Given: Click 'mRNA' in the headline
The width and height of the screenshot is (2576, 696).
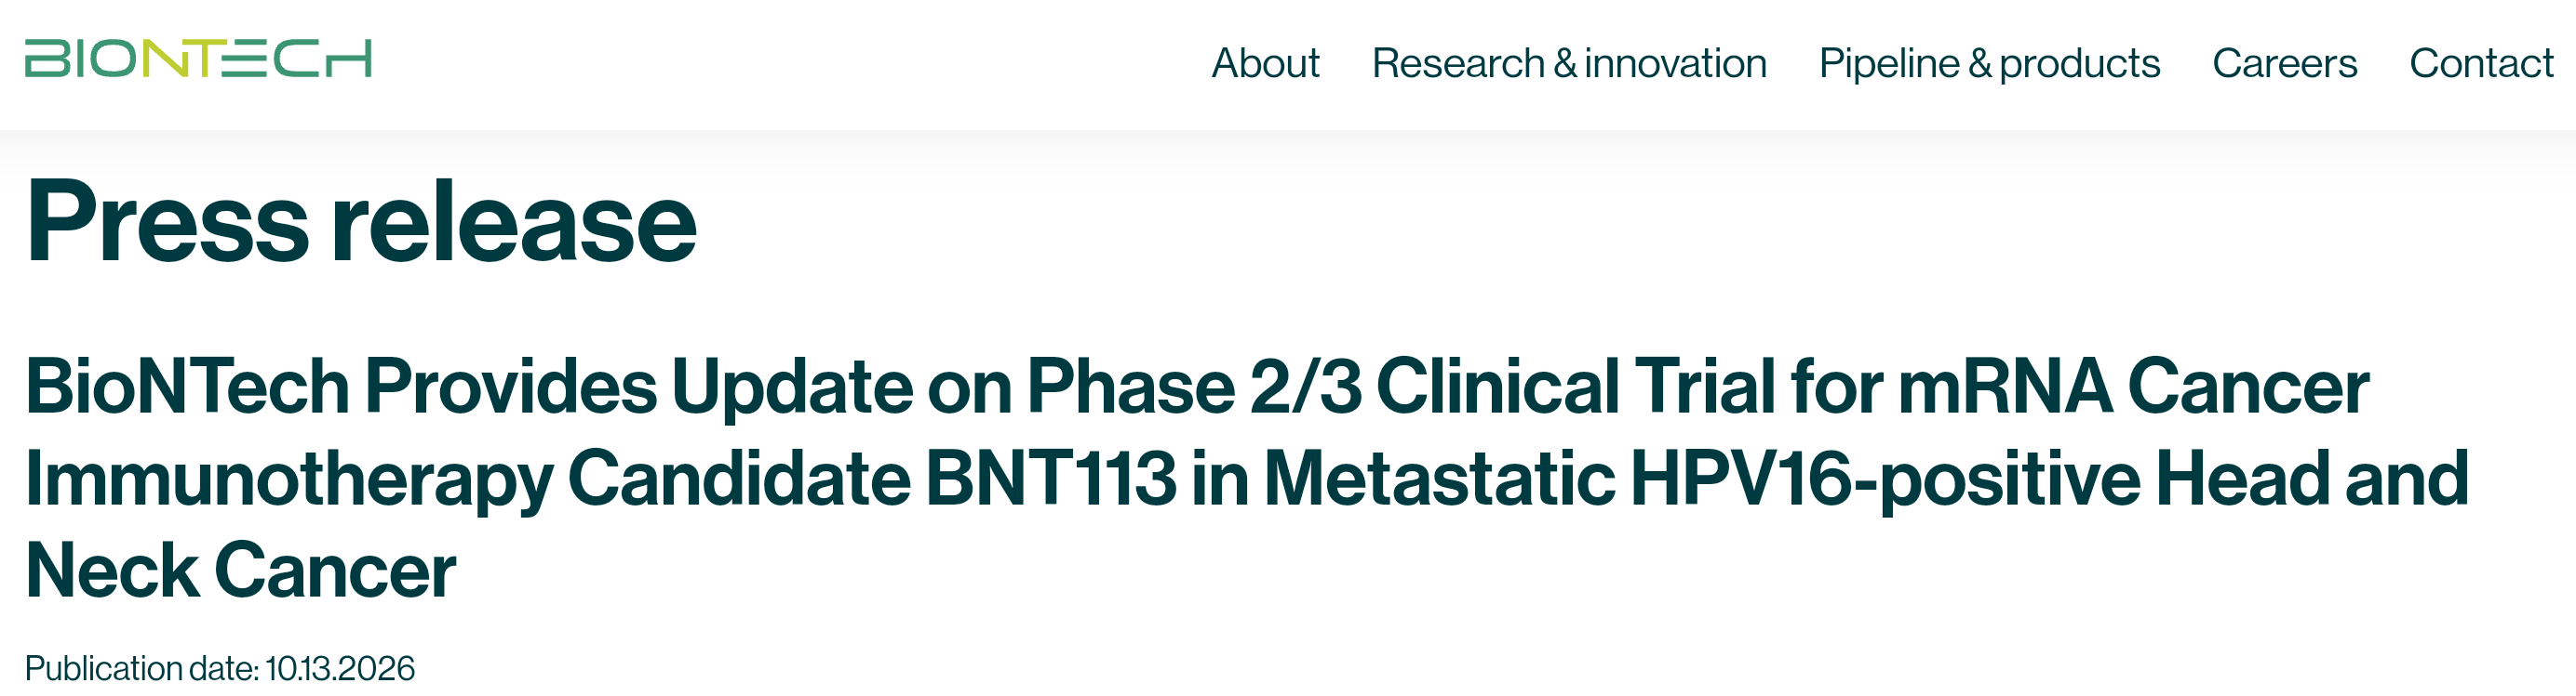Looking at the screenshot, I should coord(2004,387).
